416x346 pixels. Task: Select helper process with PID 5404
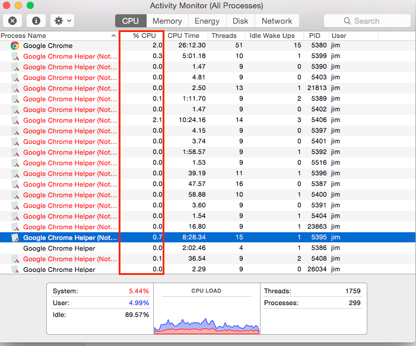(208, 216)
